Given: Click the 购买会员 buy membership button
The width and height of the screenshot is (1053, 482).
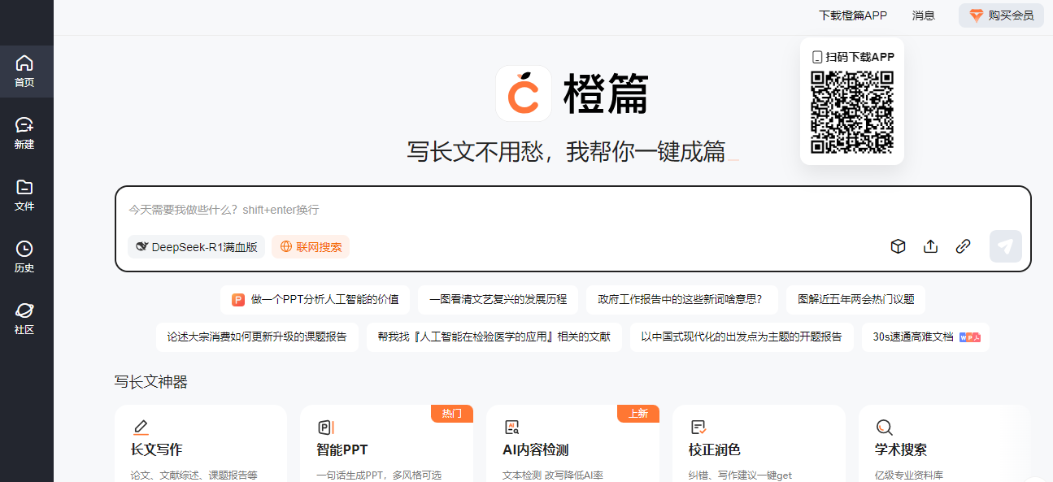Looking at the screenshot, I should pyautogui.click(x=1001, y=15).
